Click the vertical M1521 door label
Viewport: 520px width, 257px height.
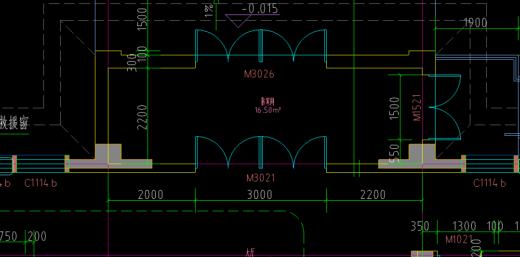click(417, 108)
